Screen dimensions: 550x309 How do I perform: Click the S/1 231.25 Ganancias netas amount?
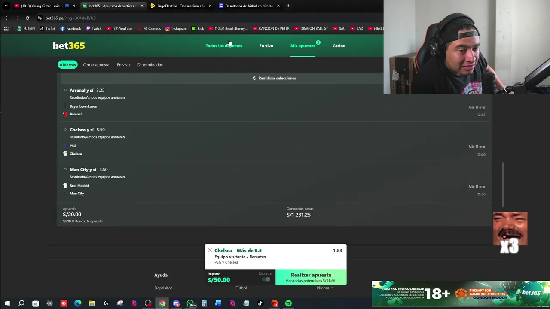coord(298,215)
